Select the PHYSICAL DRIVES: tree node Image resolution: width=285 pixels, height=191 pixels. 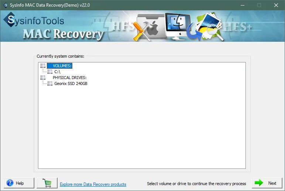click(x=70, y=78)
